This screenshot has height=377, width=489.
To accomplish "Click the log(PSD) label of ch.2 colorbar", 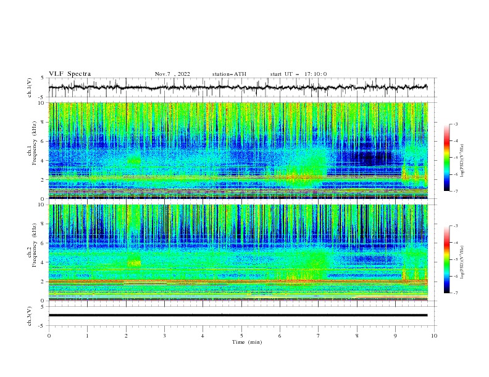I will (x=462, y=262).
